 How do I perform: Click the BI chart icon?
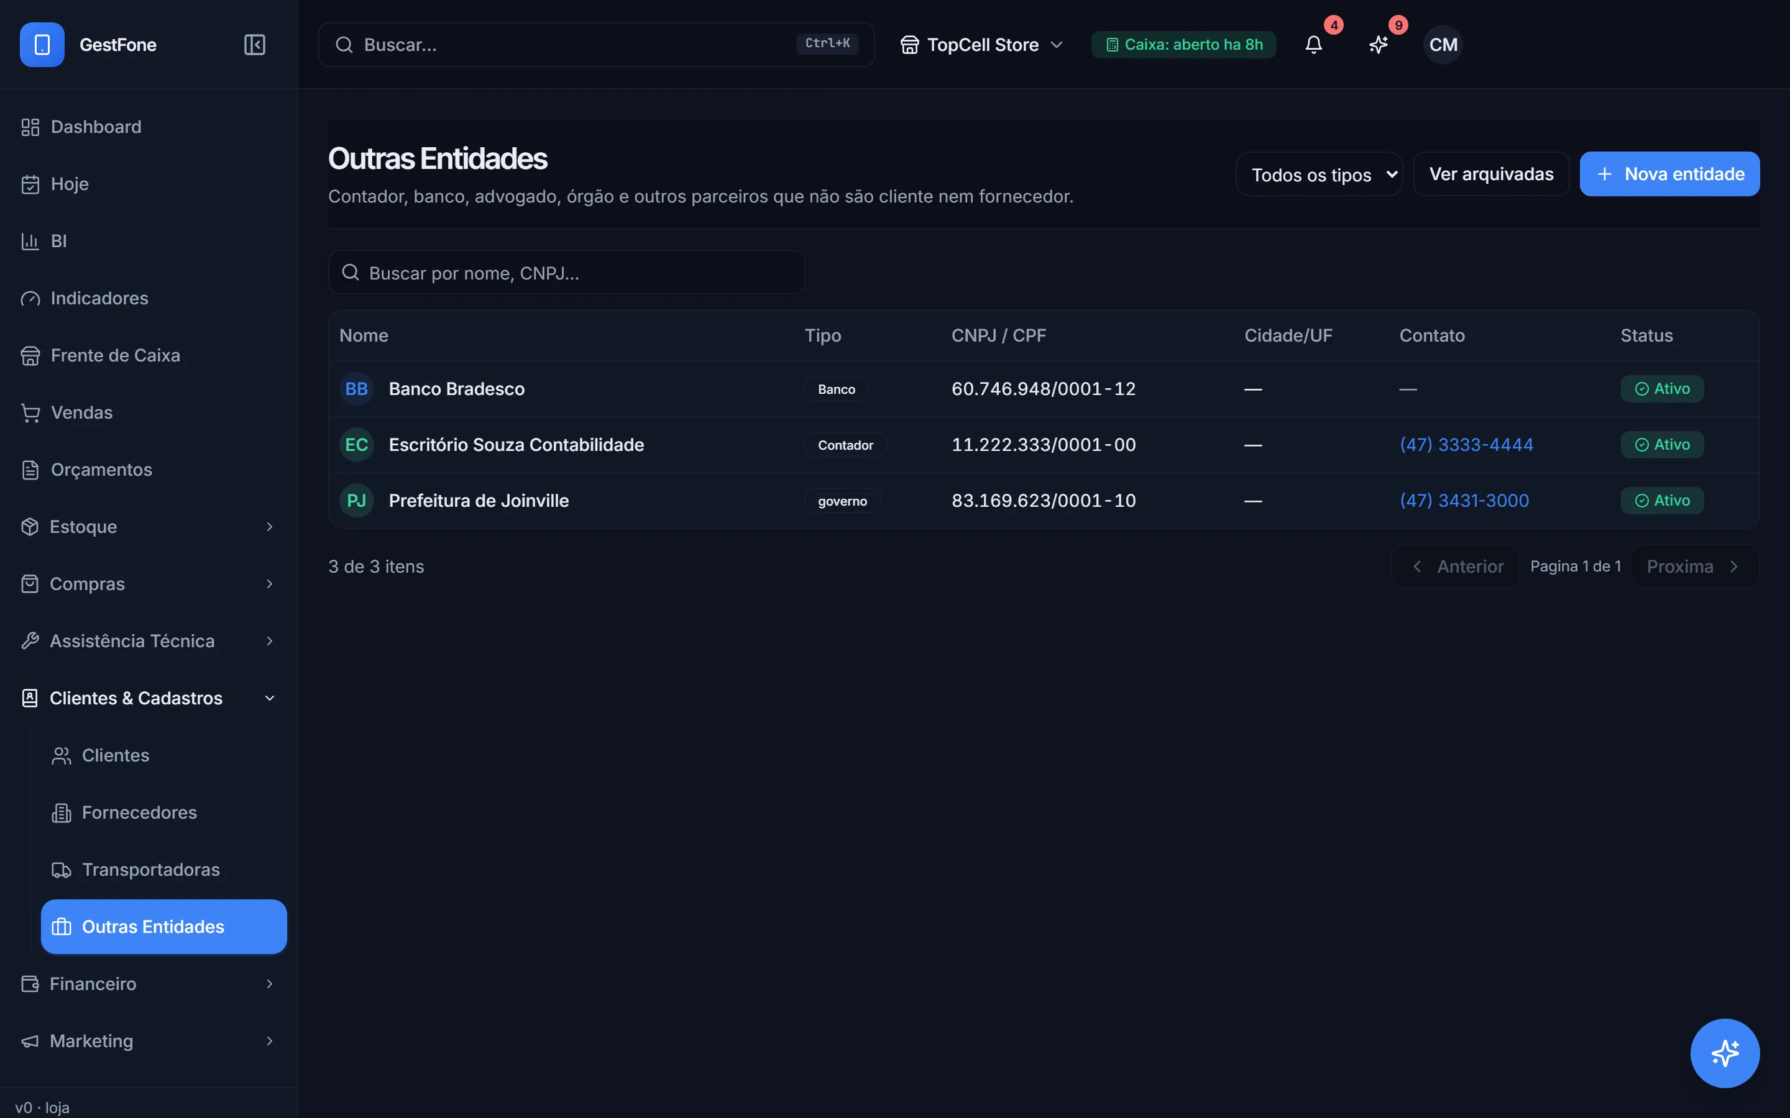pos(30,241)
